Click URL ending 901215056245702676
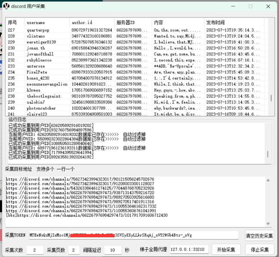Image resolution: width=279 pixels, height=257 pixels. point(80,179)
